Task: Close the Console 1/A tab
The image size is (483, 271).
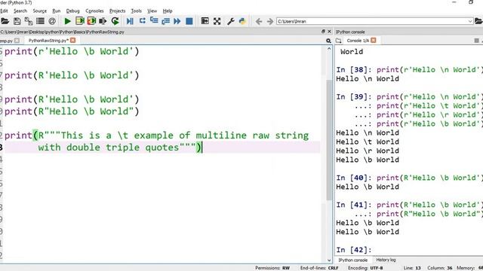Action: [x=374, y=40]
